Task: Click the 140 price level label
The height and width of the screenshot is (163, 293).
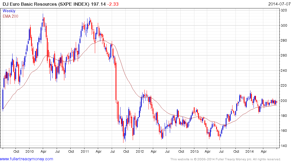Action: [284, 146]
